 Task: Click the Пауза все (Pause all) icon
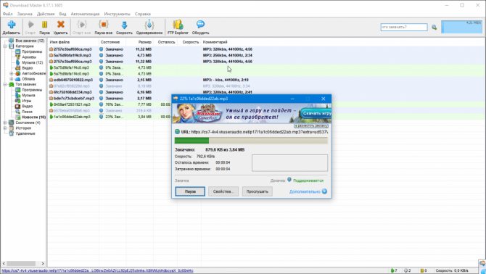pos(103,25)
